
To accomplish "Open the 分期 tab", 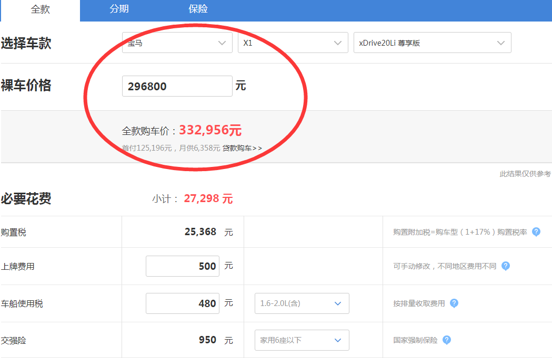I will pos(119,9).
